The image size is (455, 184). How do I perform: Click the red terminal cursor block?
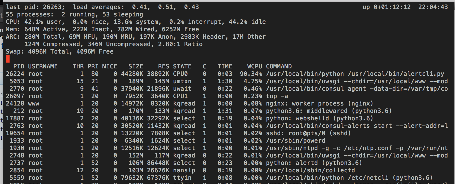click(x=8, y=59)
